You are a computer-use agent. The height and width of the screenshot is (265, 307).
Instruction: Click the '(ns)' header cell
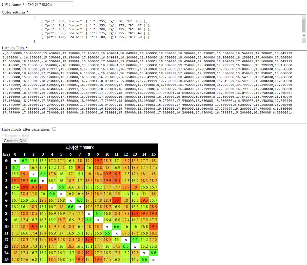(x=6, y=154)
